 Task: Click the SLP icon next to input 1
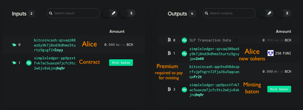coord(29,63)
